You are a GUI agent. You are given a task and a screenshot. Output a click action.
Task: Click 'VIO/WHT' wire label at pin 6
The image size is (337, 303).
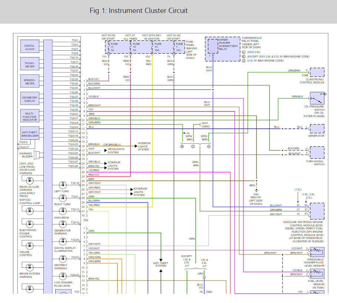94,249
